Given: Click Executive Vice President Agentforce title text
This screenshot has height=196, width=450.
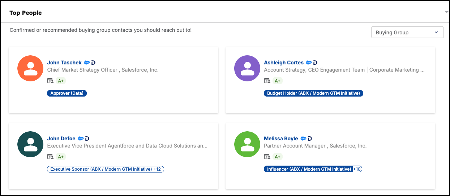Looking at the screenshot, I should coord(128,146).
